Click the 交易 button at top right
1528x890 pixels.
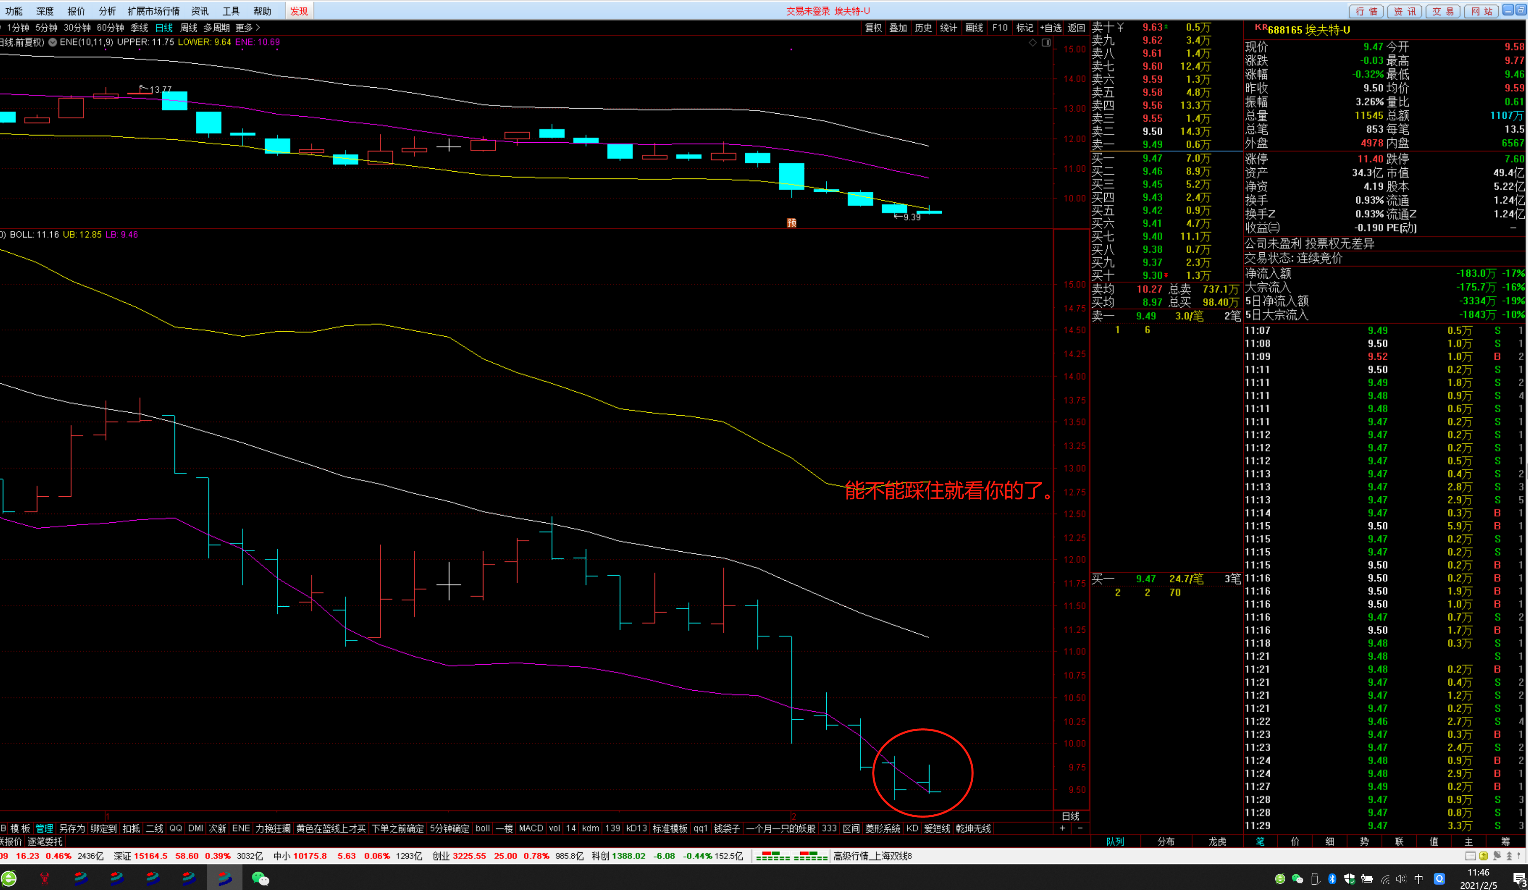[x=1442, y=11]
